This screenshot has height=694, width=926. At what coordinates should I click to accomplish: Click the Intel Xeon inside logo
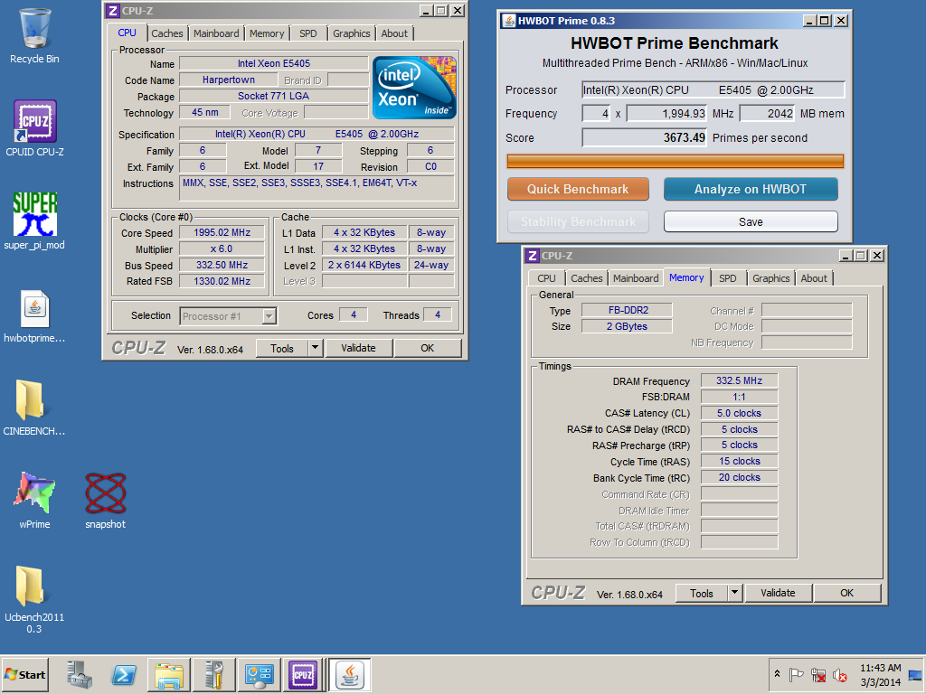(x=414, y=88)
